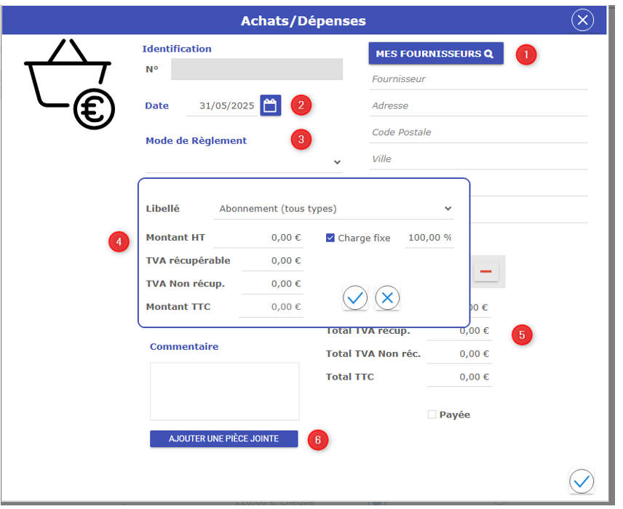Click into the Commentaire text area
The width and height of the screenshot is (623, 509).
[x=224, y=391]
